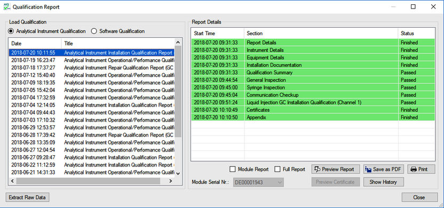The width and height of the screenshot is (444, 208).
Task: Click the horizontal scrollbar thumb of qualification list
Action: [x=88, y=181]
